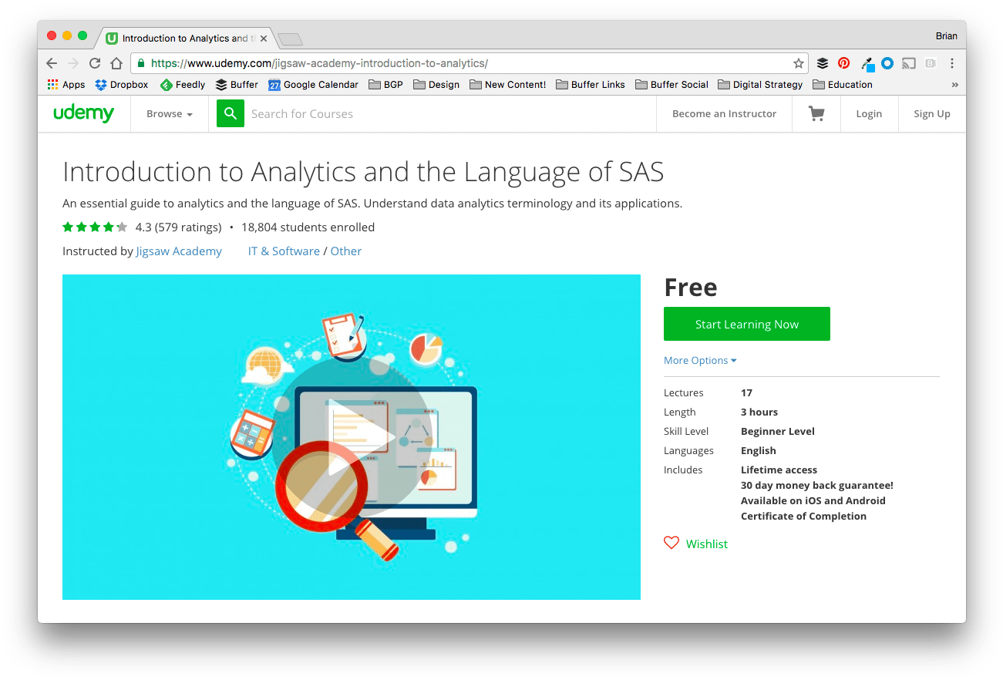Bookmark page with star icon
Image resolution: width=1003 pixels, height=680 pixels.
[799, 63]
